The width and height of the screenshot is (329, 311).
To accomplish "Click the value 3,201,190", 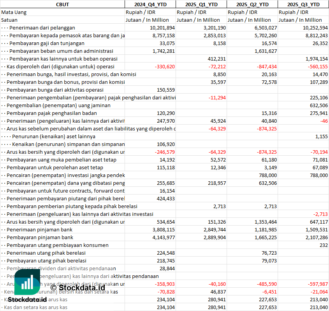I will [215, 28].
